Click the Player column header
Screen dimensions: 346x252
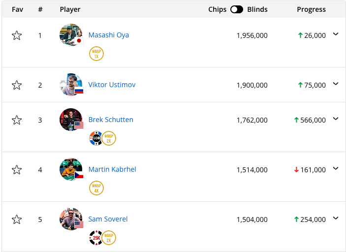70,9
